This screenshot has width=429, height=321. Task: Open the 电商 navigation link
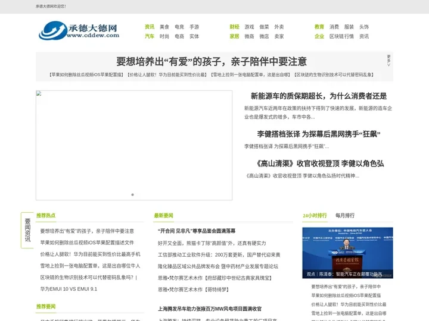[179, 36]
